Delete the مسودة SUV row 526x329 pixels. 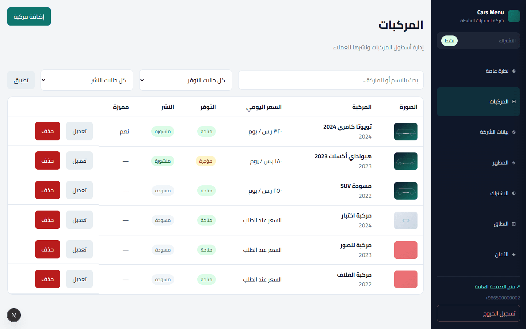[47, 190]
